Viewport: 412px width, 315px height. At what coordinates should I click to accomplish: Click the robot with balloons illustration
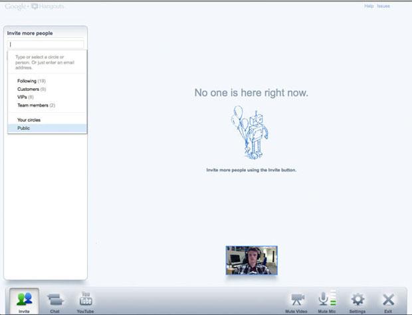251,131
